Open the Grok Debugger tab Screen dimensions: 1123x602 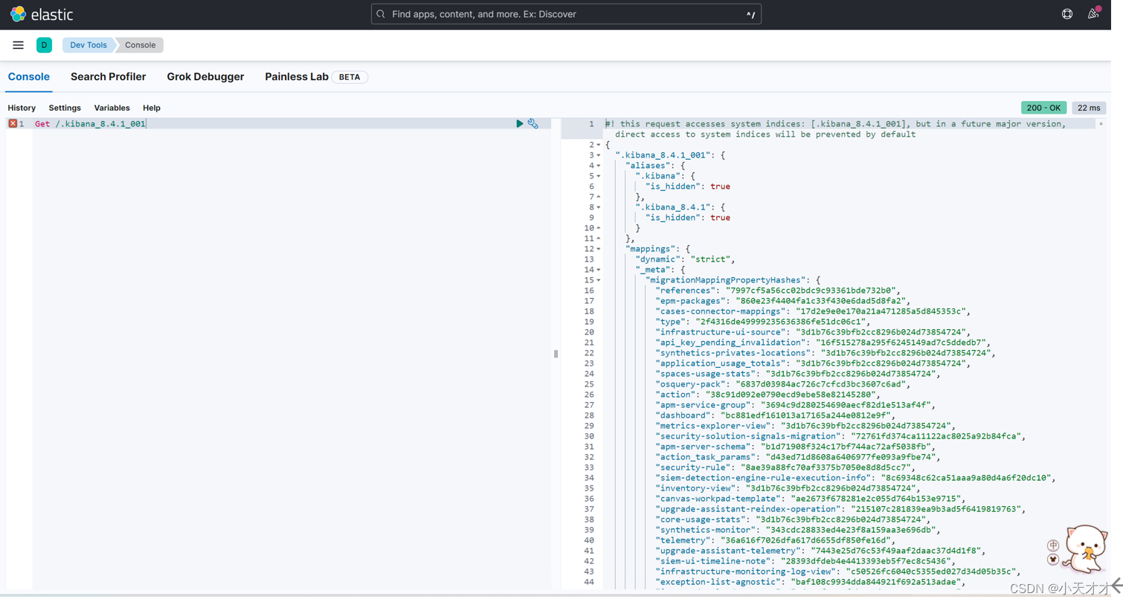click(205, 77)
